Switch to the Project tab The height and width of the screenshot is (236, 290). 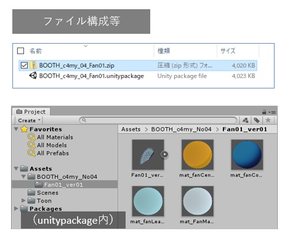(x=31, y=112)
